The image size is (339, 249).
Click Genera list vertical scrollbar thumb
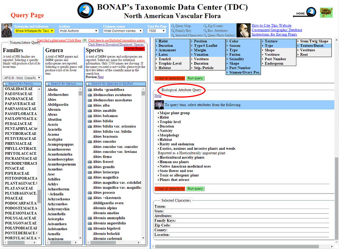pos(80,93)
